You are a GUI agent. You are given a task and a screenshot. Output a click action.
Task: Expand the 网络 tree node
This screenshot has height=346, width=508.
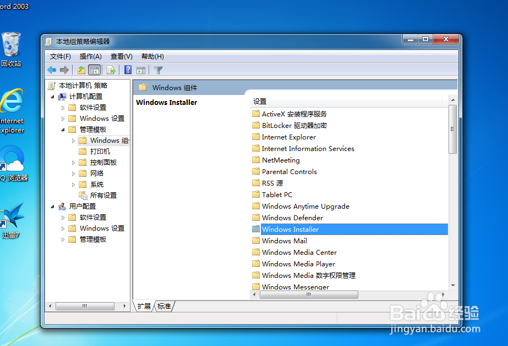coord(74,174)
